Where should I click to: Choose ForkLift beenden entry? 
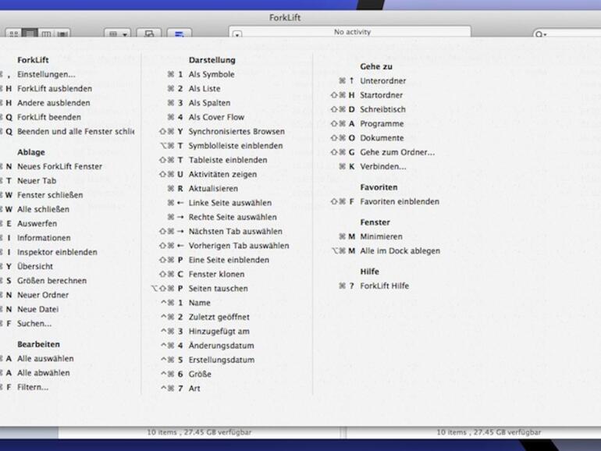pyautogui.click(x=49, y=117)
